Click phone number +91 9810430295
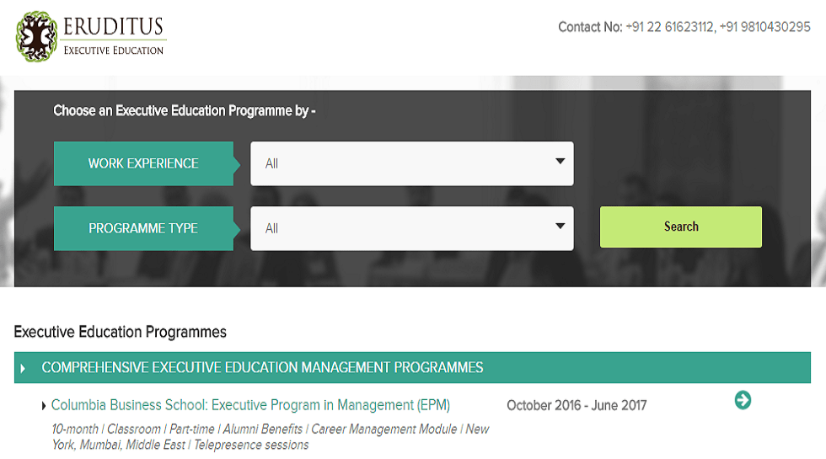 click(x=765, y=27)
